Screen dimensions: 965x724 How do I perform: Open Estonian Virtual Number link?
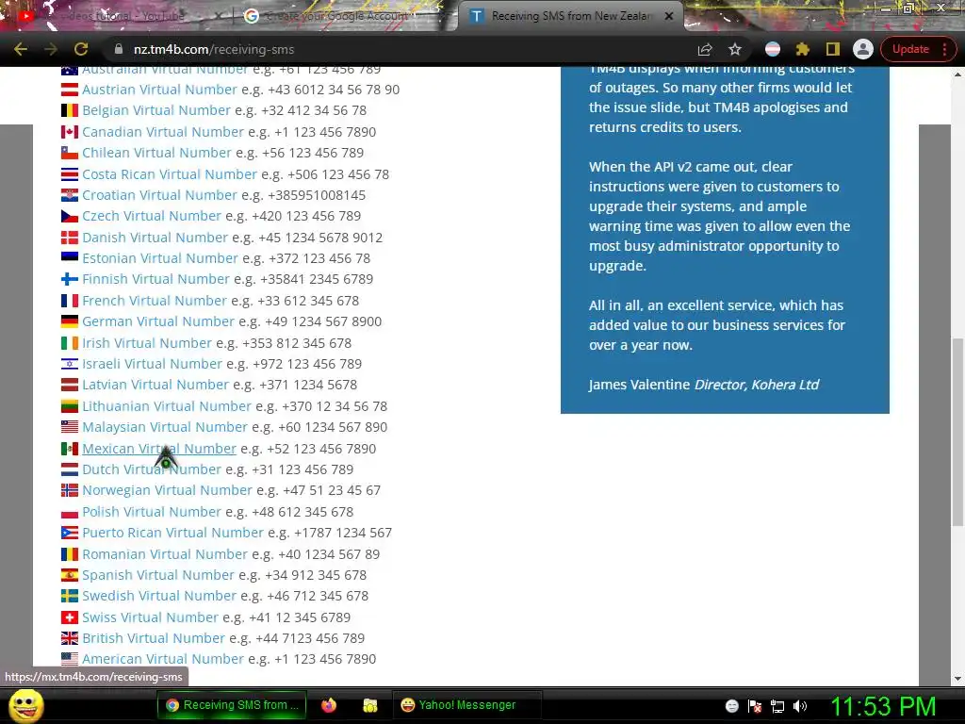tap(160, 258)
